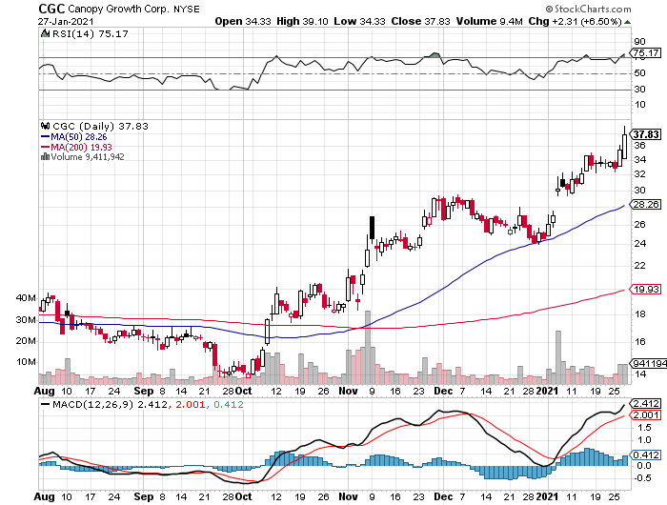The width and height of the screenshot is (667, 505).
Task: Click the Nov label under the price panel
Action: click(x=348, y=391)
